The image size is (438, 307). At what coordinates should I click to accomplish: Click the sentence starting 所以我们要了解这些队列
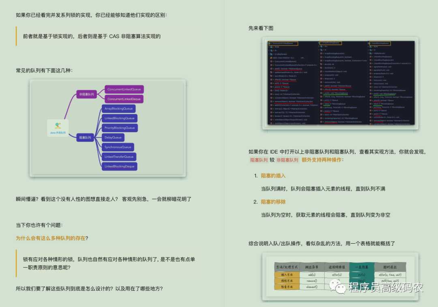[x=89, y=289]
